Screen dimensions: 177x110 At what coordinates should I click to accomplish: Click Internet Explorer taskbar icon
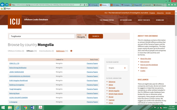click(17, 108)
